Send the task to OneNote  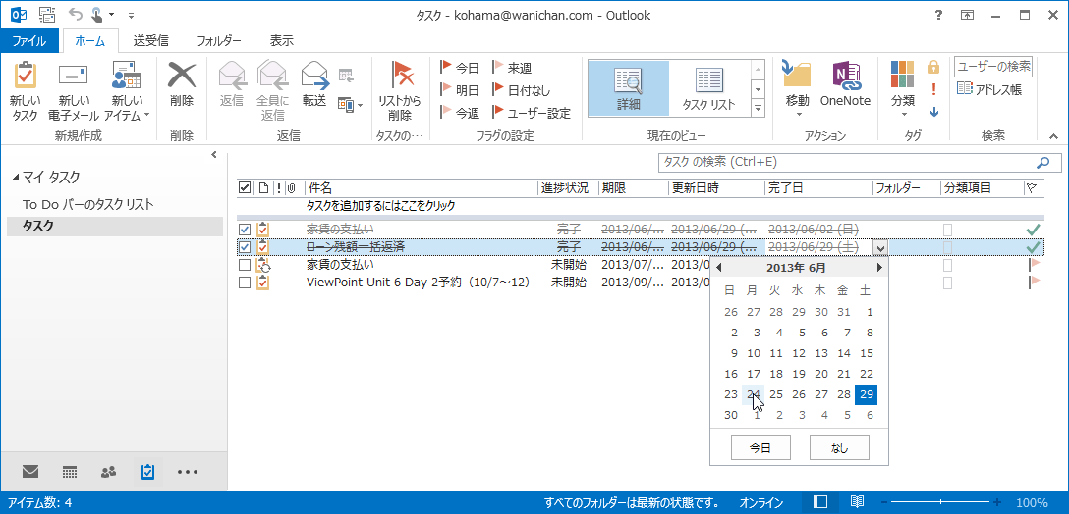pos(845,84)
